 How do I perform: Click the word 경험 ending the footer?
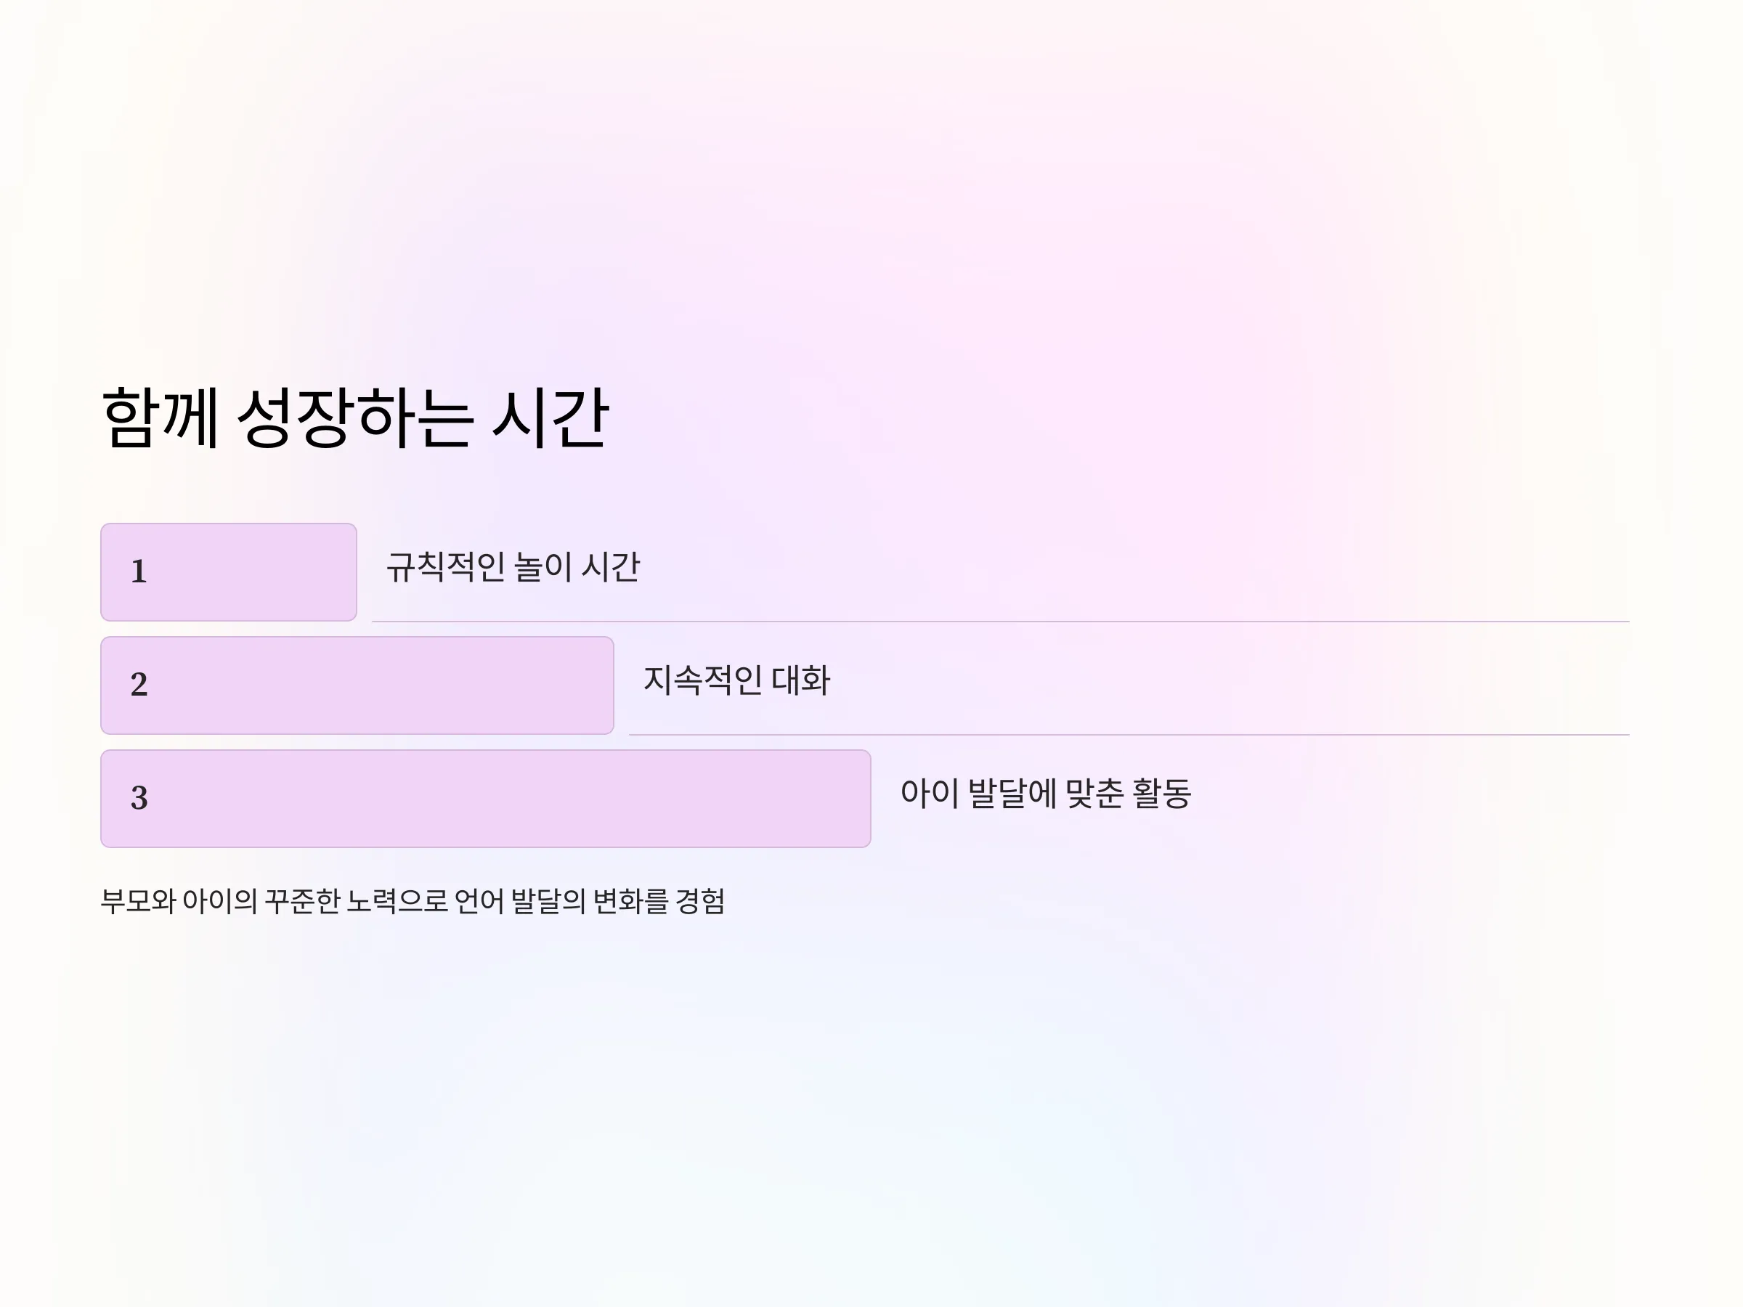click(x=701, y=901)
